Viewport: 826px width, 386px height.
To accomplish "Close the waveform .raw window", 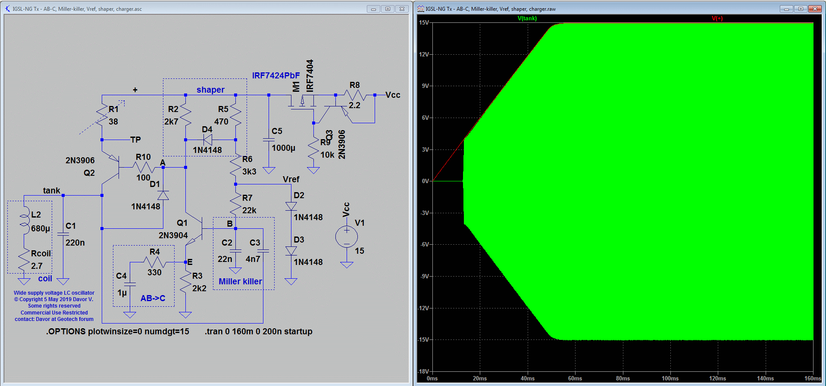I will tap(814, 9).
